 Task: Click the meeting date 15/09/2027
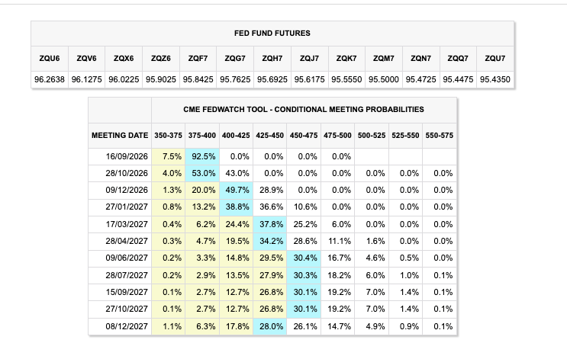click(120, 292)
